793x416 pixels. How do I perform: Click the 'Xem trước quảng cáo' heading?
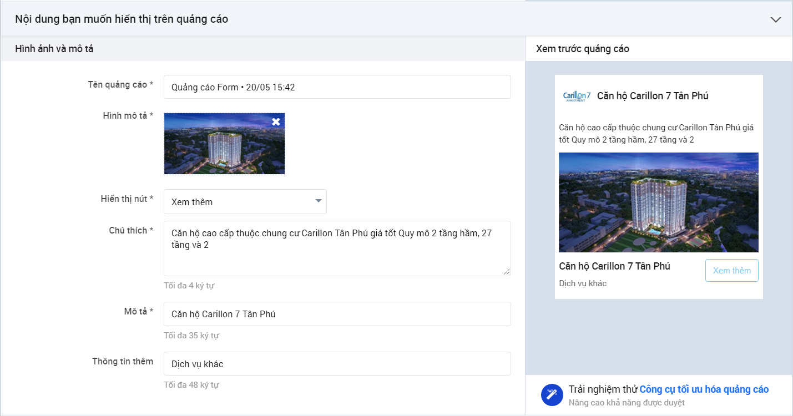(x=583, y=49)
